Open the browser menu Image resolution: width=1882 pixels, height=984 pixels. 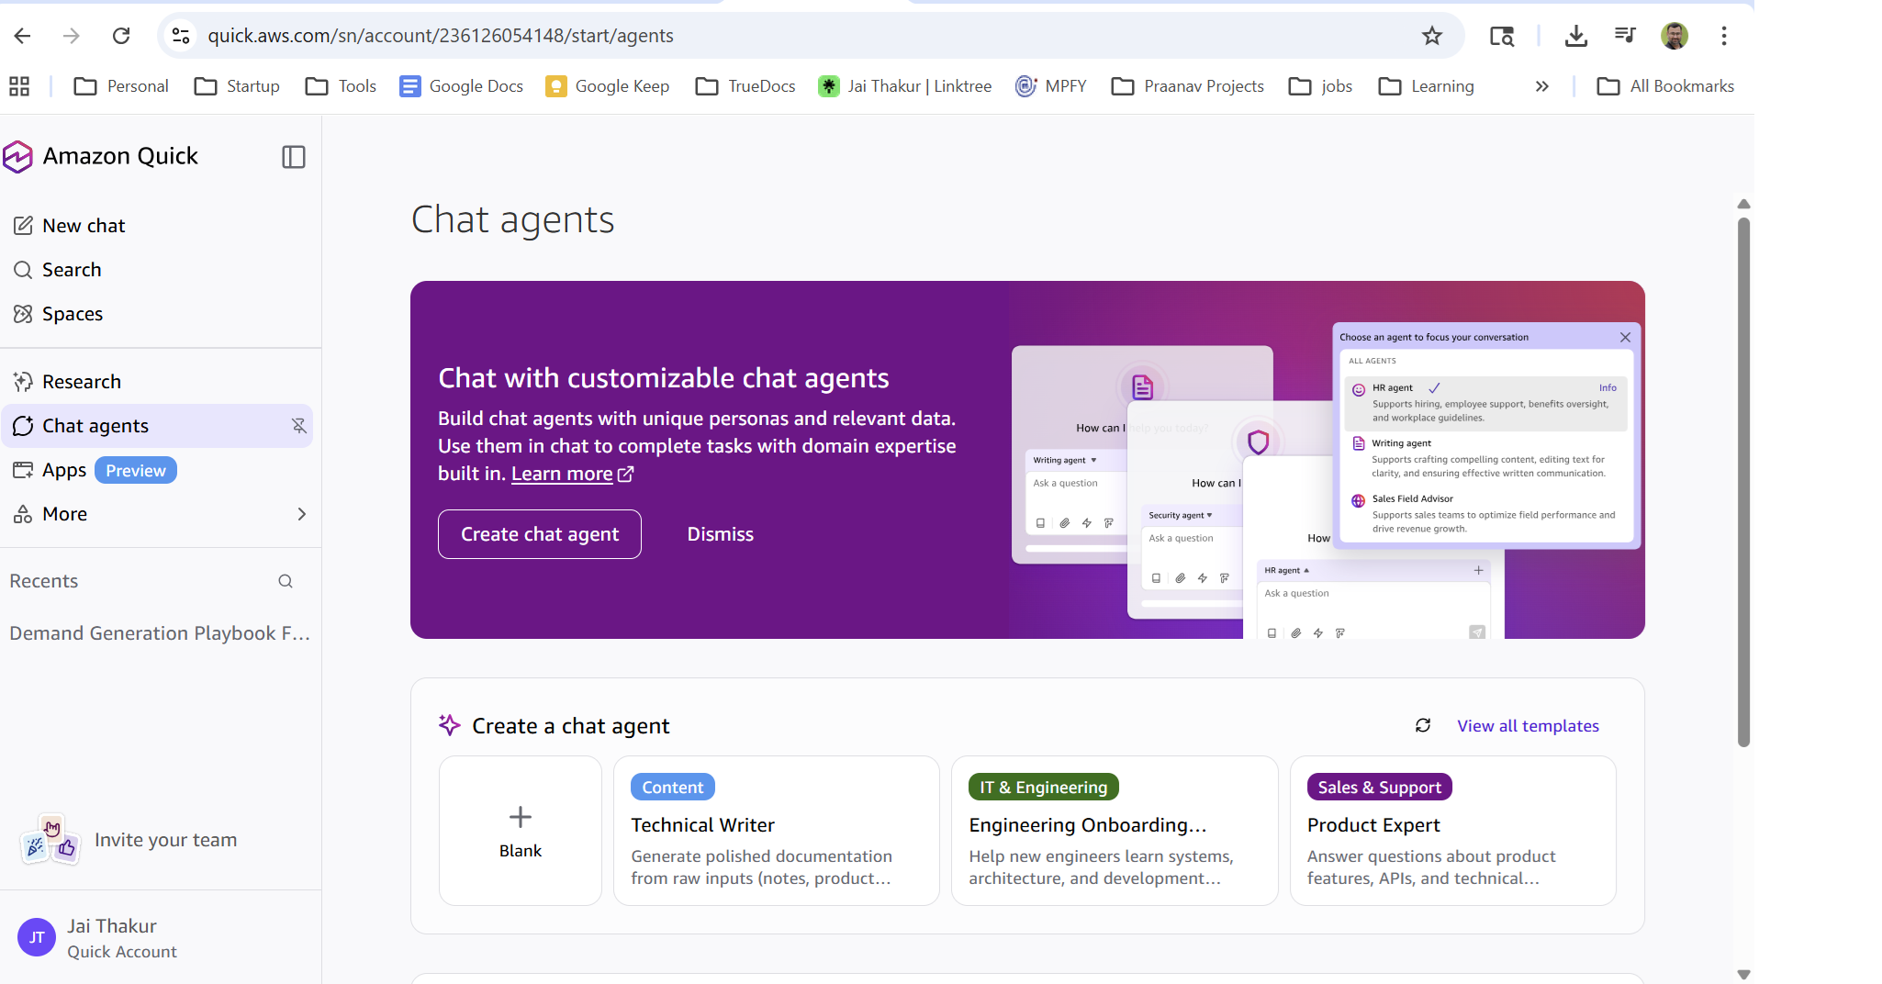click(x=1724, y=35)
